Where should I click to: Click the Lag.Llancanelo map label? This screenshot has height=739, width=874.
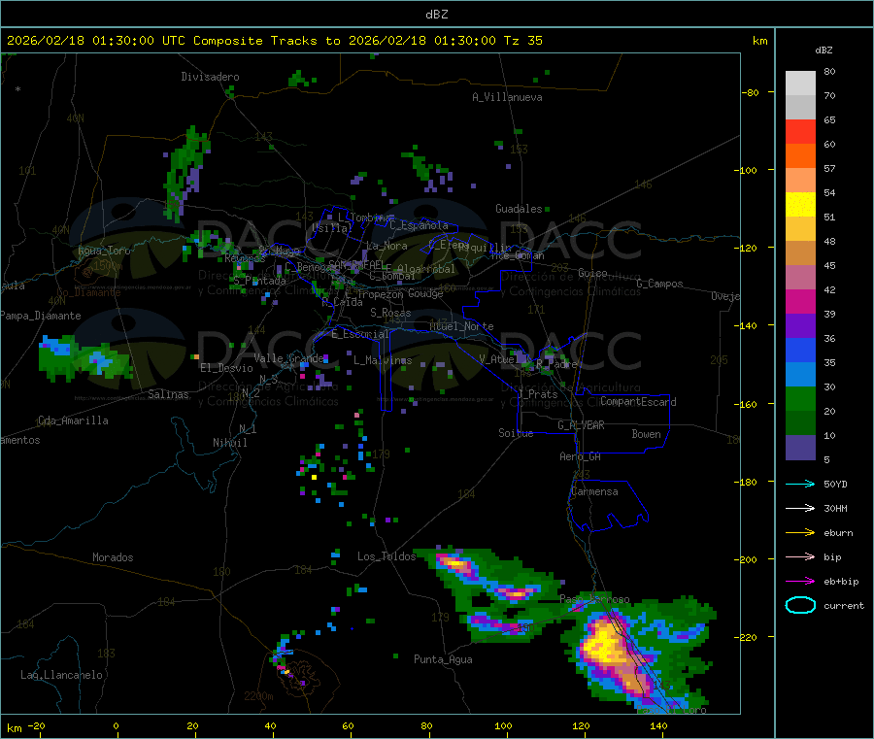(x=61, y=675)
